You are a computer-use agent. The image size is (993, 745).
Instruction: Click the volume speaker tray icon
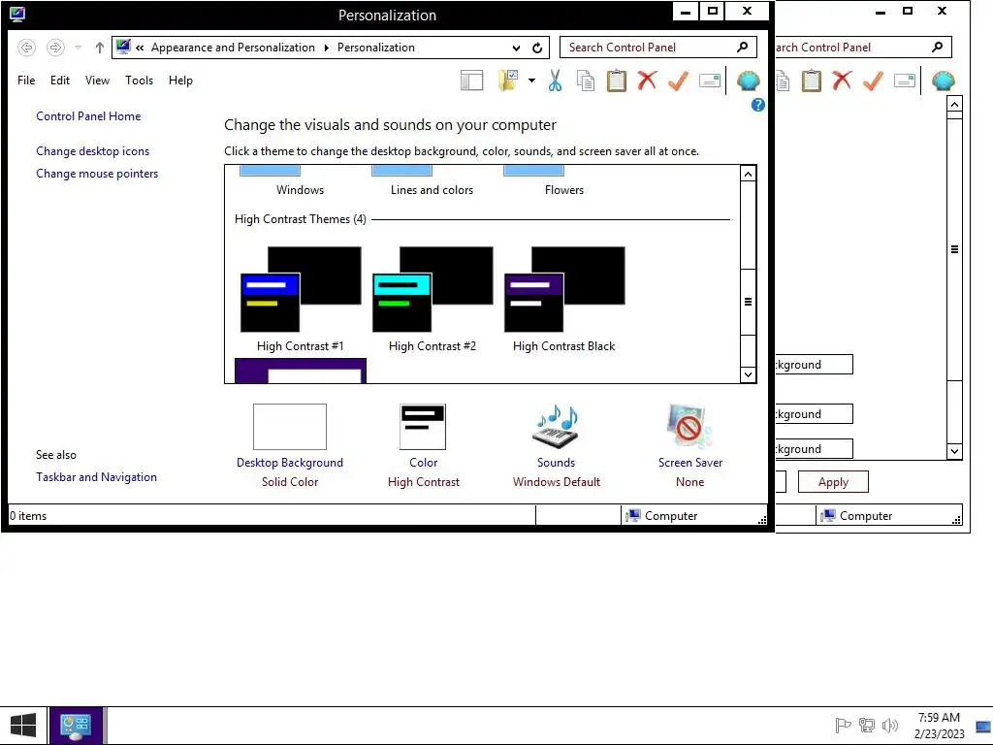[890, 726]
